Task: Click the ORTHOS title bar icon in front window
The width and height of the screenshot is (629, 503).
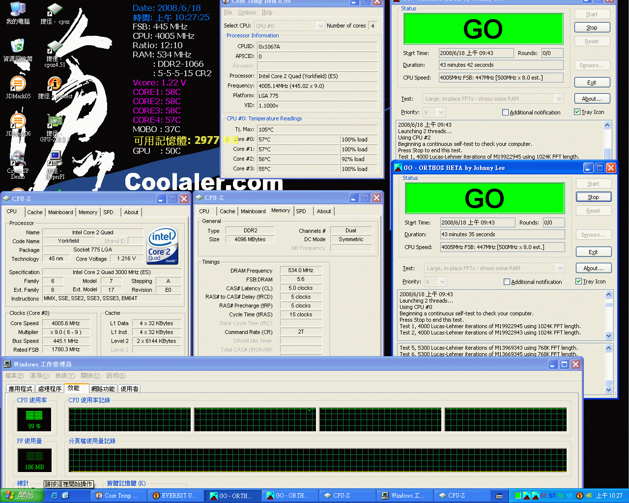Action: coord(398,168)
